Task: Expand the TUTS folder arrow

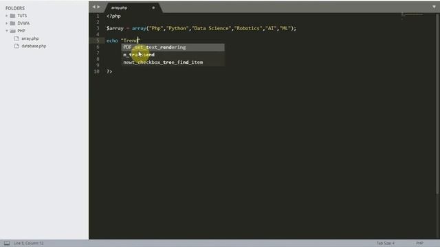Action: [x=7, y=16]
